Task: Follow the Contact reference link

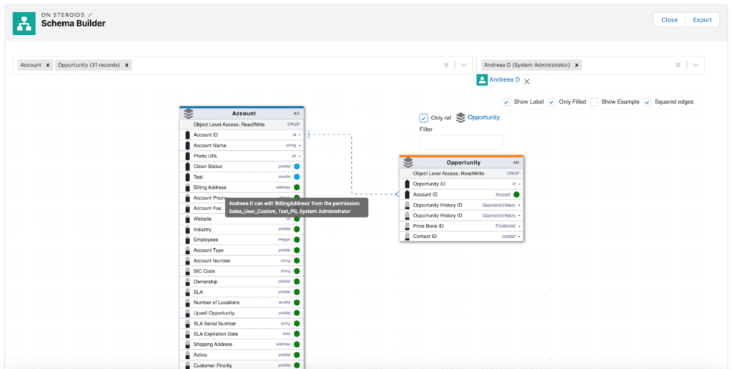Action: [509, 237]
